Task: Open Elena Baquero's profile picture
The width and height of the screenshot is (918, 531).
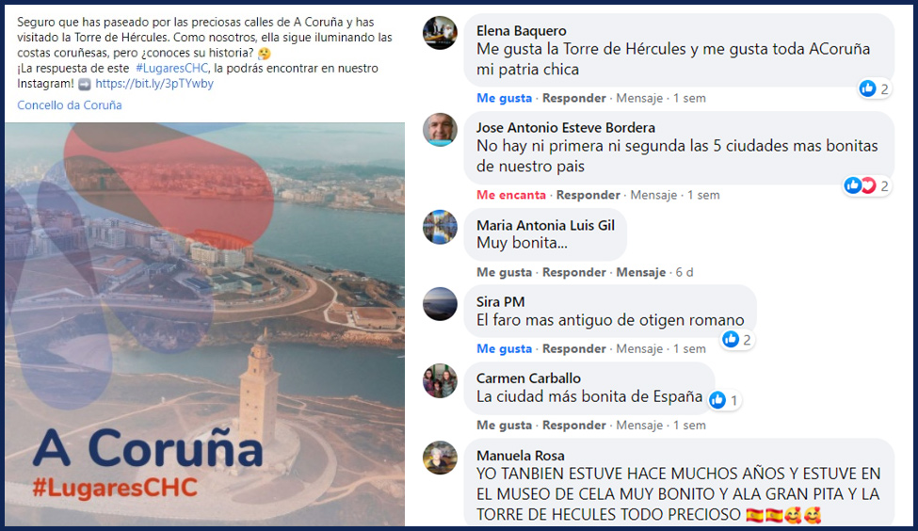Action: coord(440,33)
